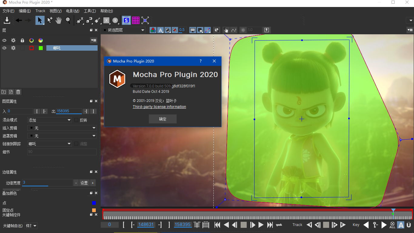Image resolution: width=414 pixels, height=233 pixels.
Task: Select the Pan hand tool
Action: (x=58, y=20)
